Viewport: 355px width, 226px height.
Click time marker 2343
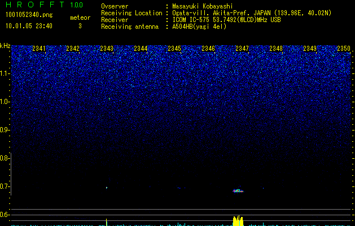[x=107, y=49]
